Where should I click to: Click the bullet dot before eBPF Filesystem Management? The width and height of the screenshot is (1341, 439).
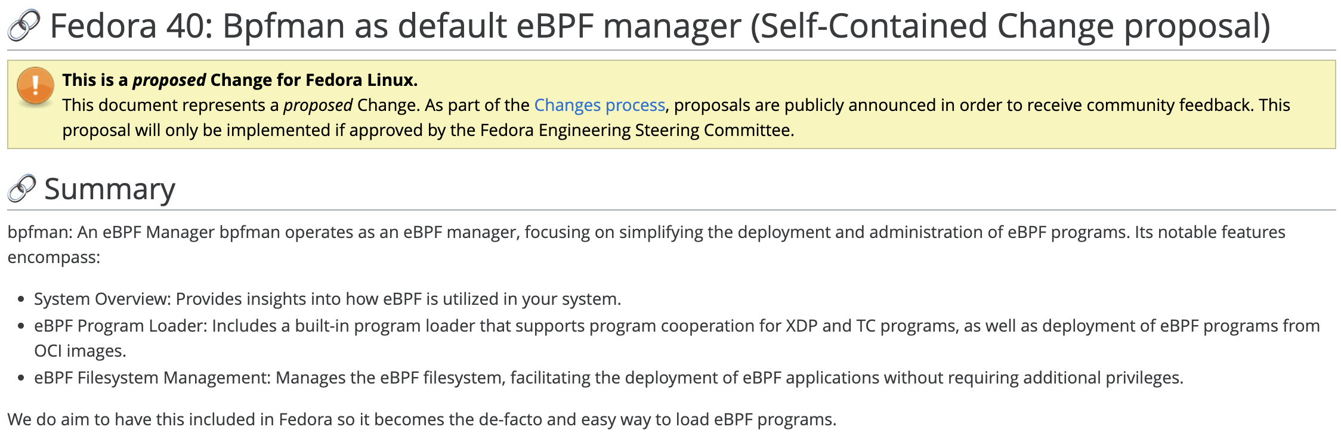(21, 378)
